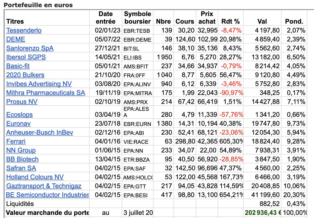Open the 2020 Bulkers link

tap(25, 75)
